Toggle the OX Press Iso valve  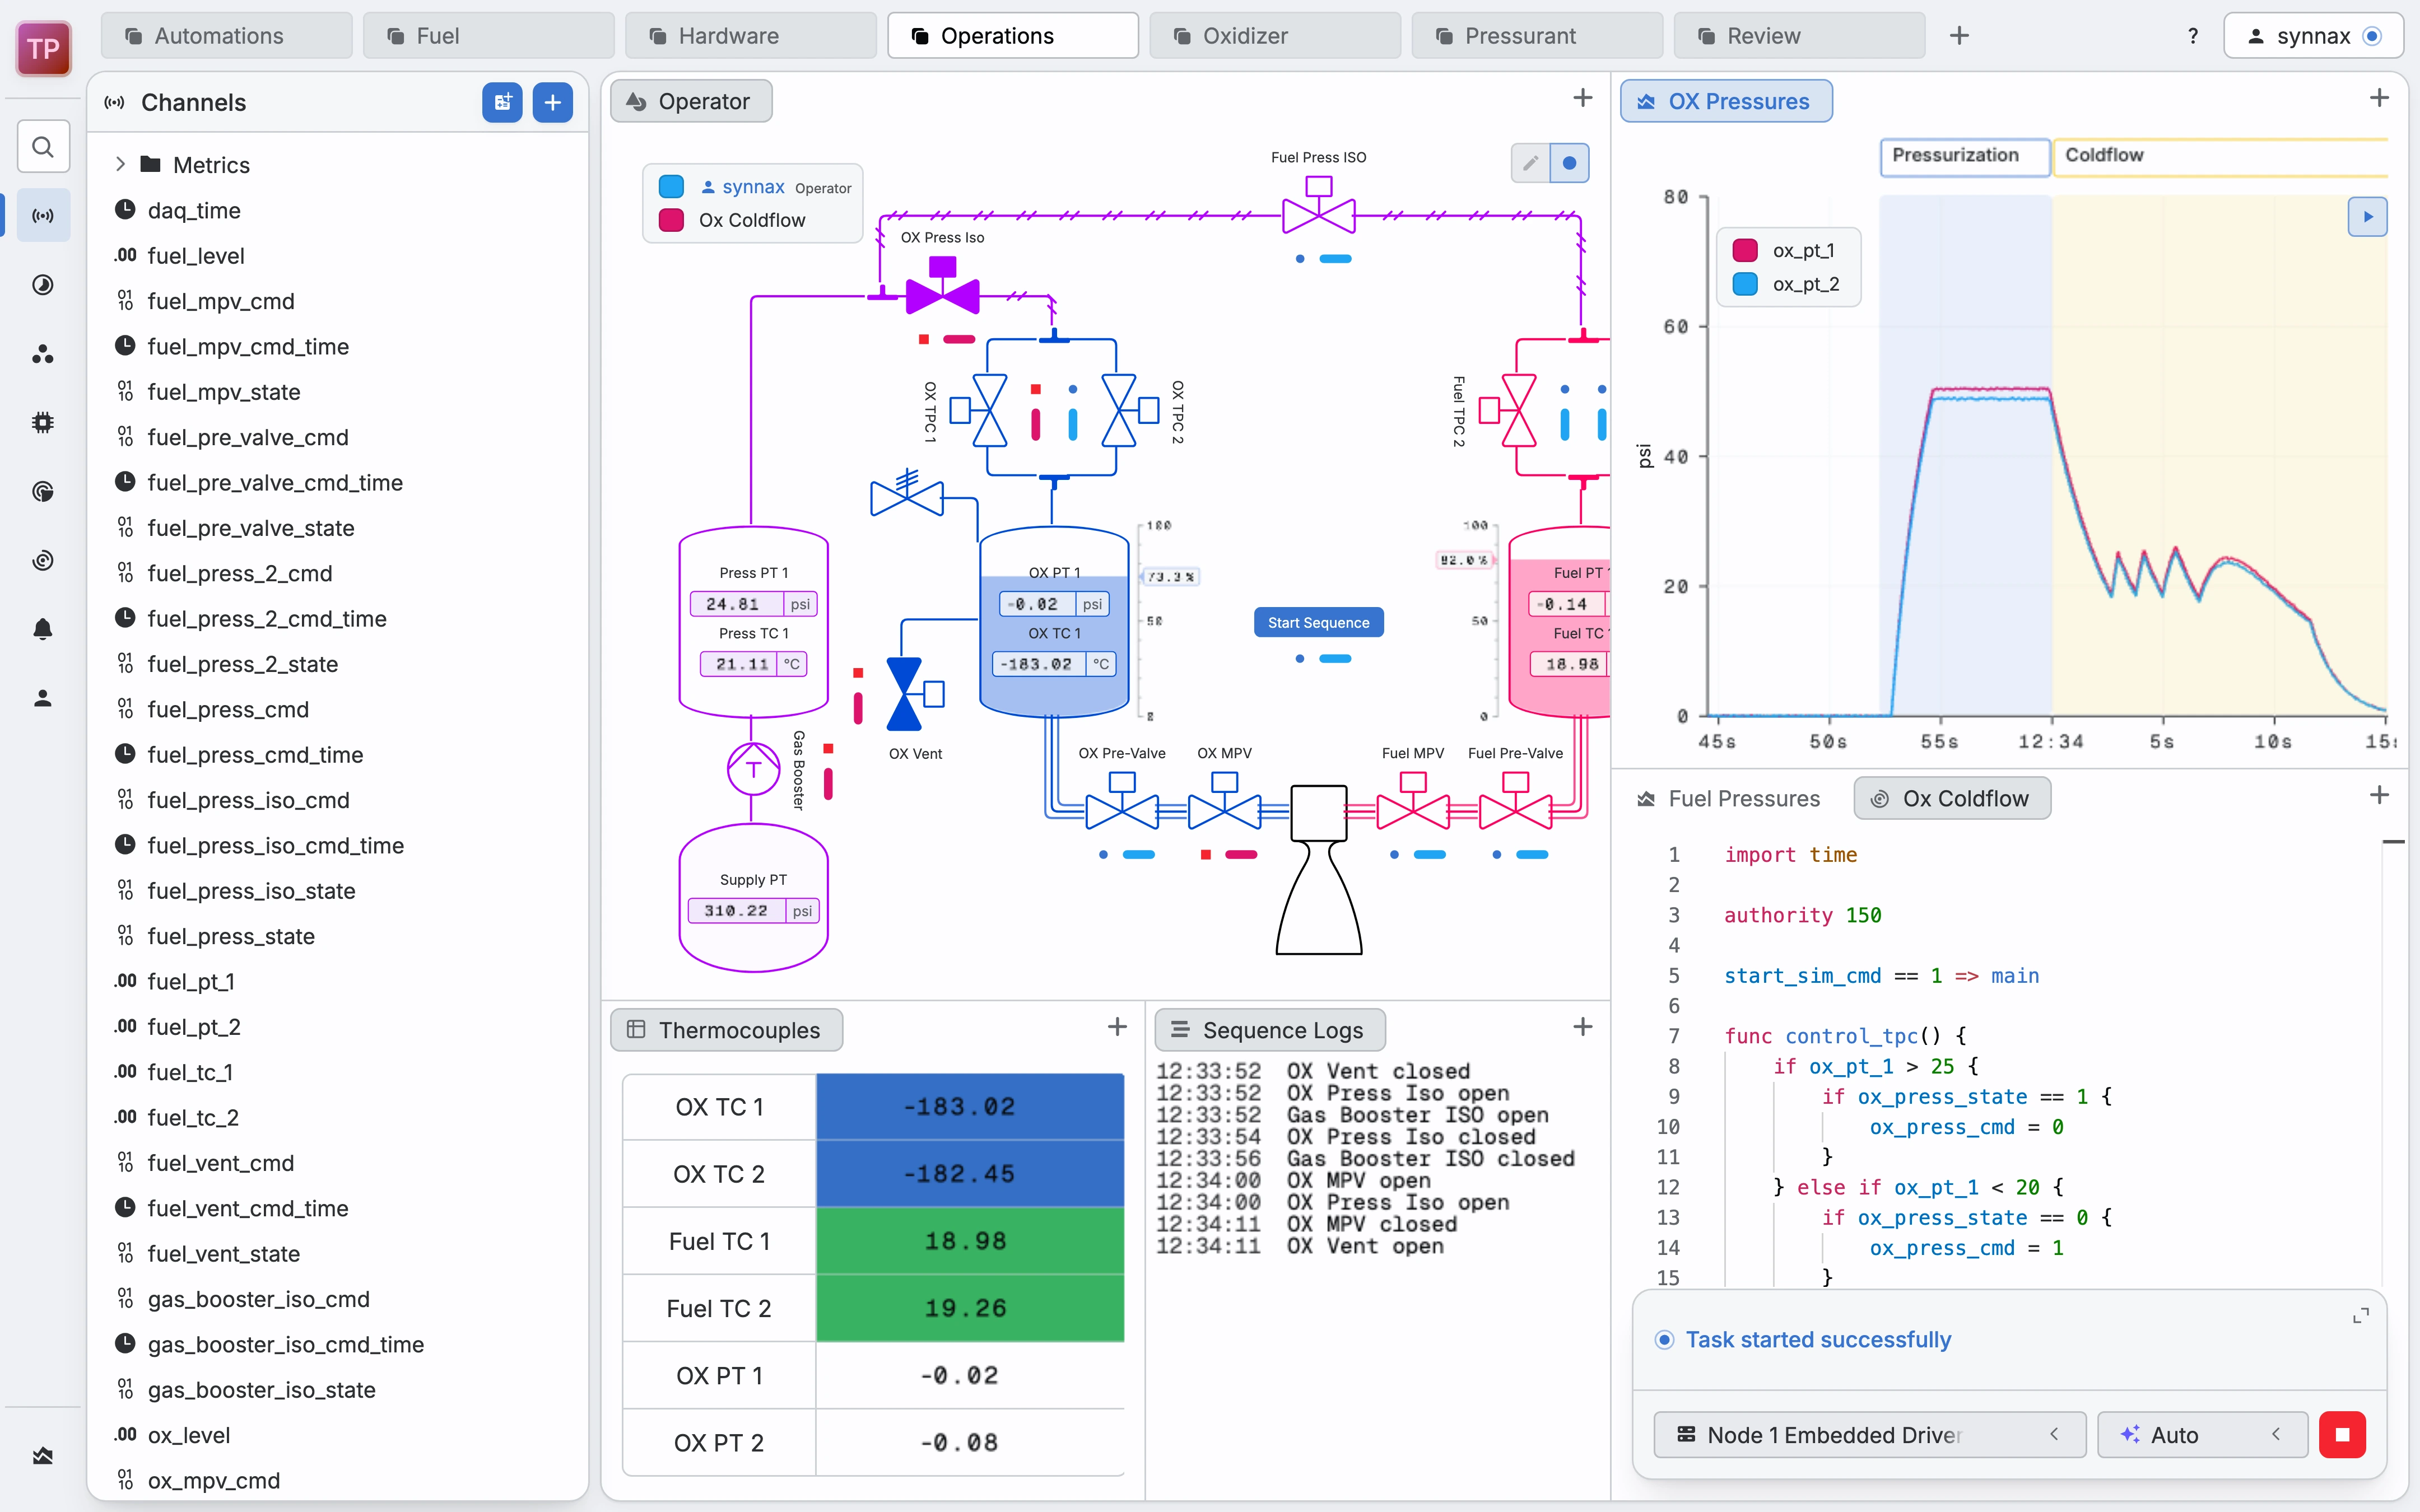point(942,286)
